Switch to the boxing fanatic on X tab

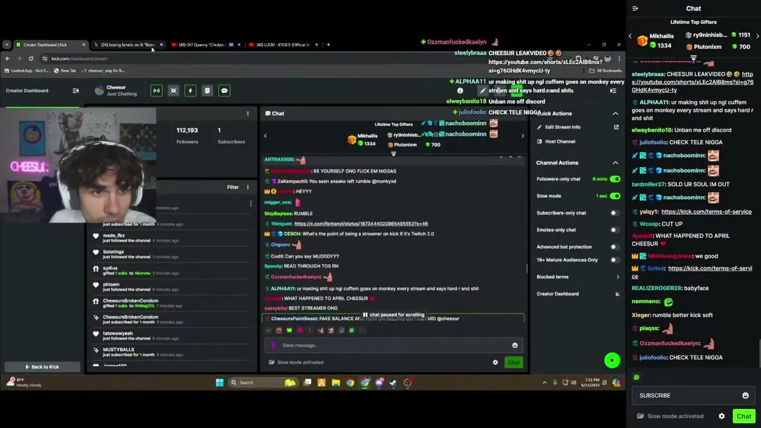coord(127,45)
